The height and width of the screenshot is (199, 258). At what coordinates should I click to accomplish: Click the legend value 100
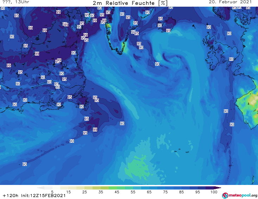click(214, 192)
